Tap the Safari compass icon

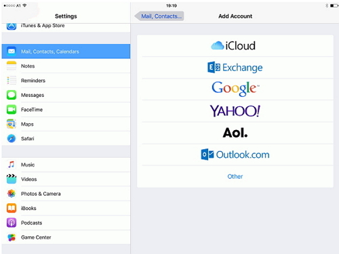coord(12,138)
